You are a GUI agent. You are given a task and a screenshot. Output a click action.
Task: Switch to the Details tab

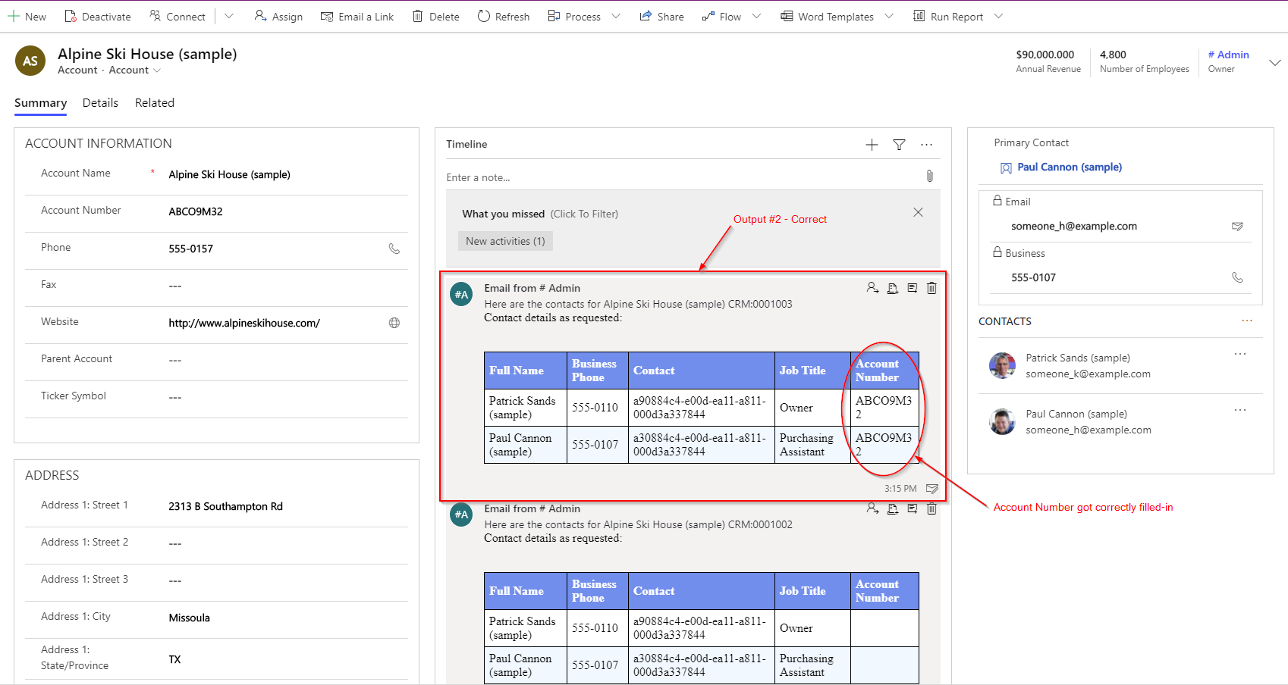[x=100, y=103]
